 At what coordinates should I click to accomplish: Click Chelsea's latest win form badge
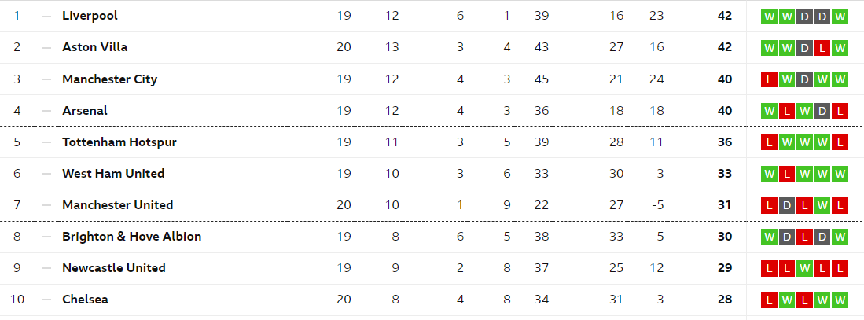[840, 300]
